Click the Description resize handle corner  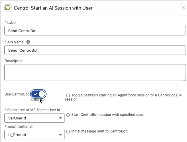pyautogui.click(x=184, y=79)
